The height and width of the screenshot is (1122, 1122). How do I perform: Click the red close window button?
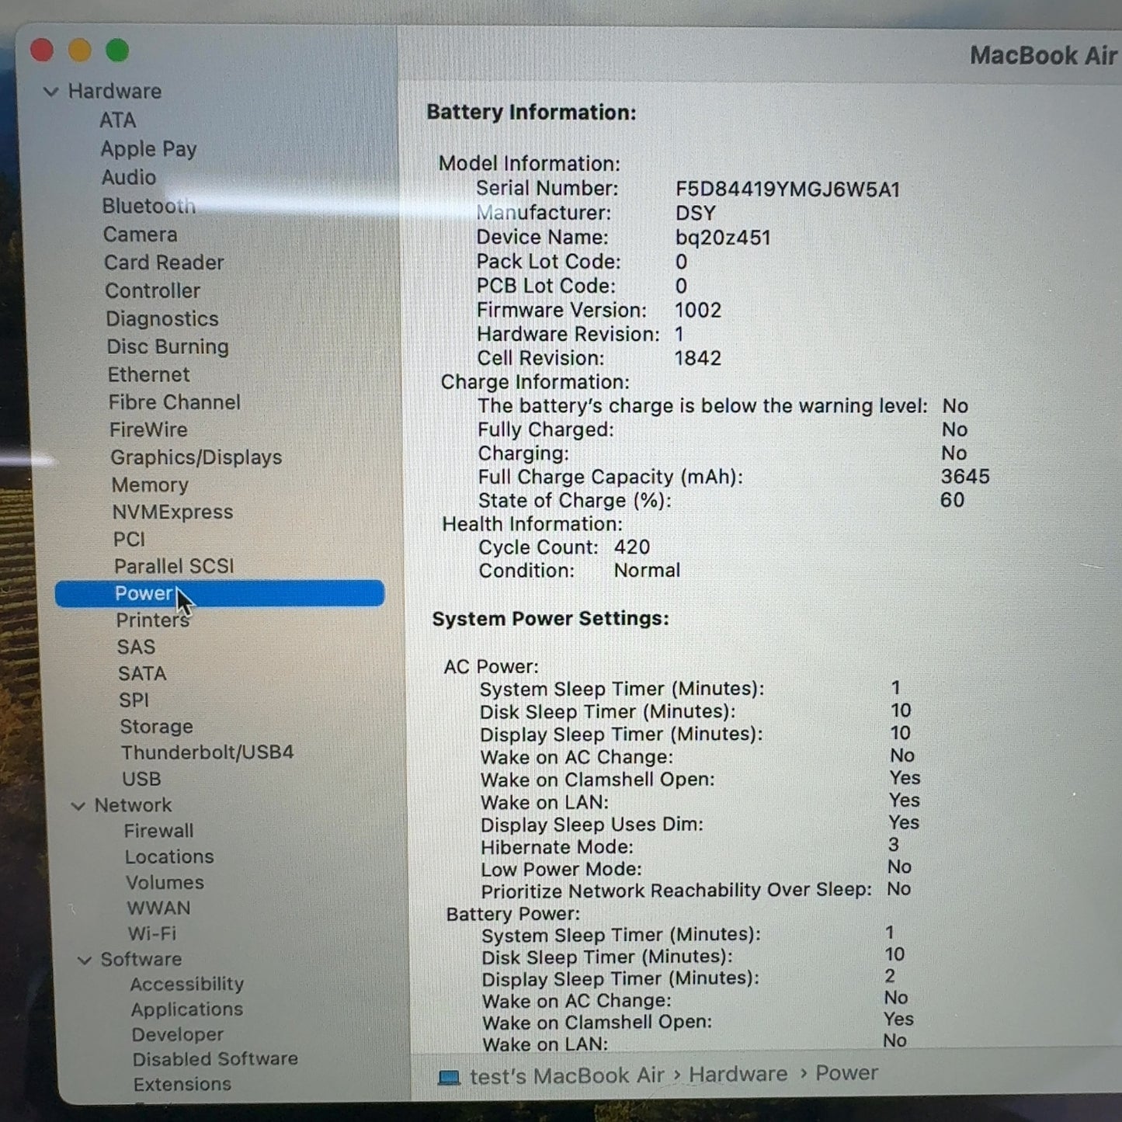click(x=42, y=51)
